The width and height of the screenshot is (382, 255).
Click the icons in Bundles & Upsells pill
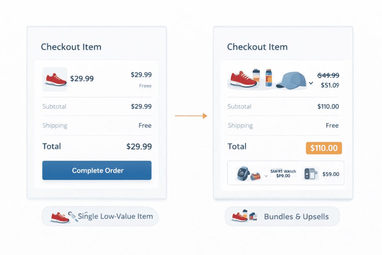245,216
